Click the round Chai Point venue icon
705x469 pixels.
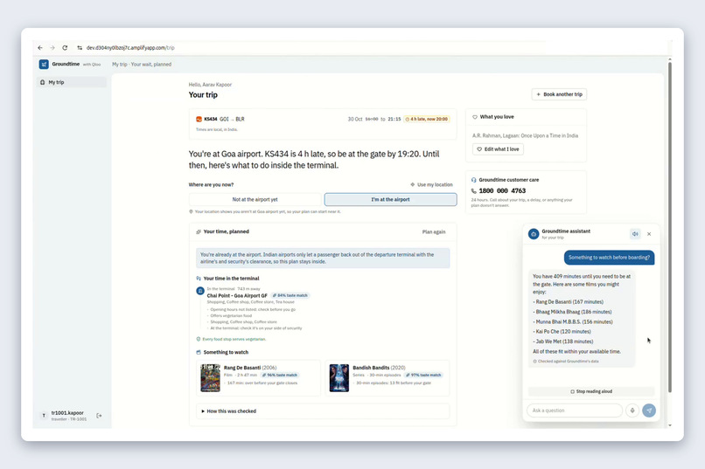[200, 291]
